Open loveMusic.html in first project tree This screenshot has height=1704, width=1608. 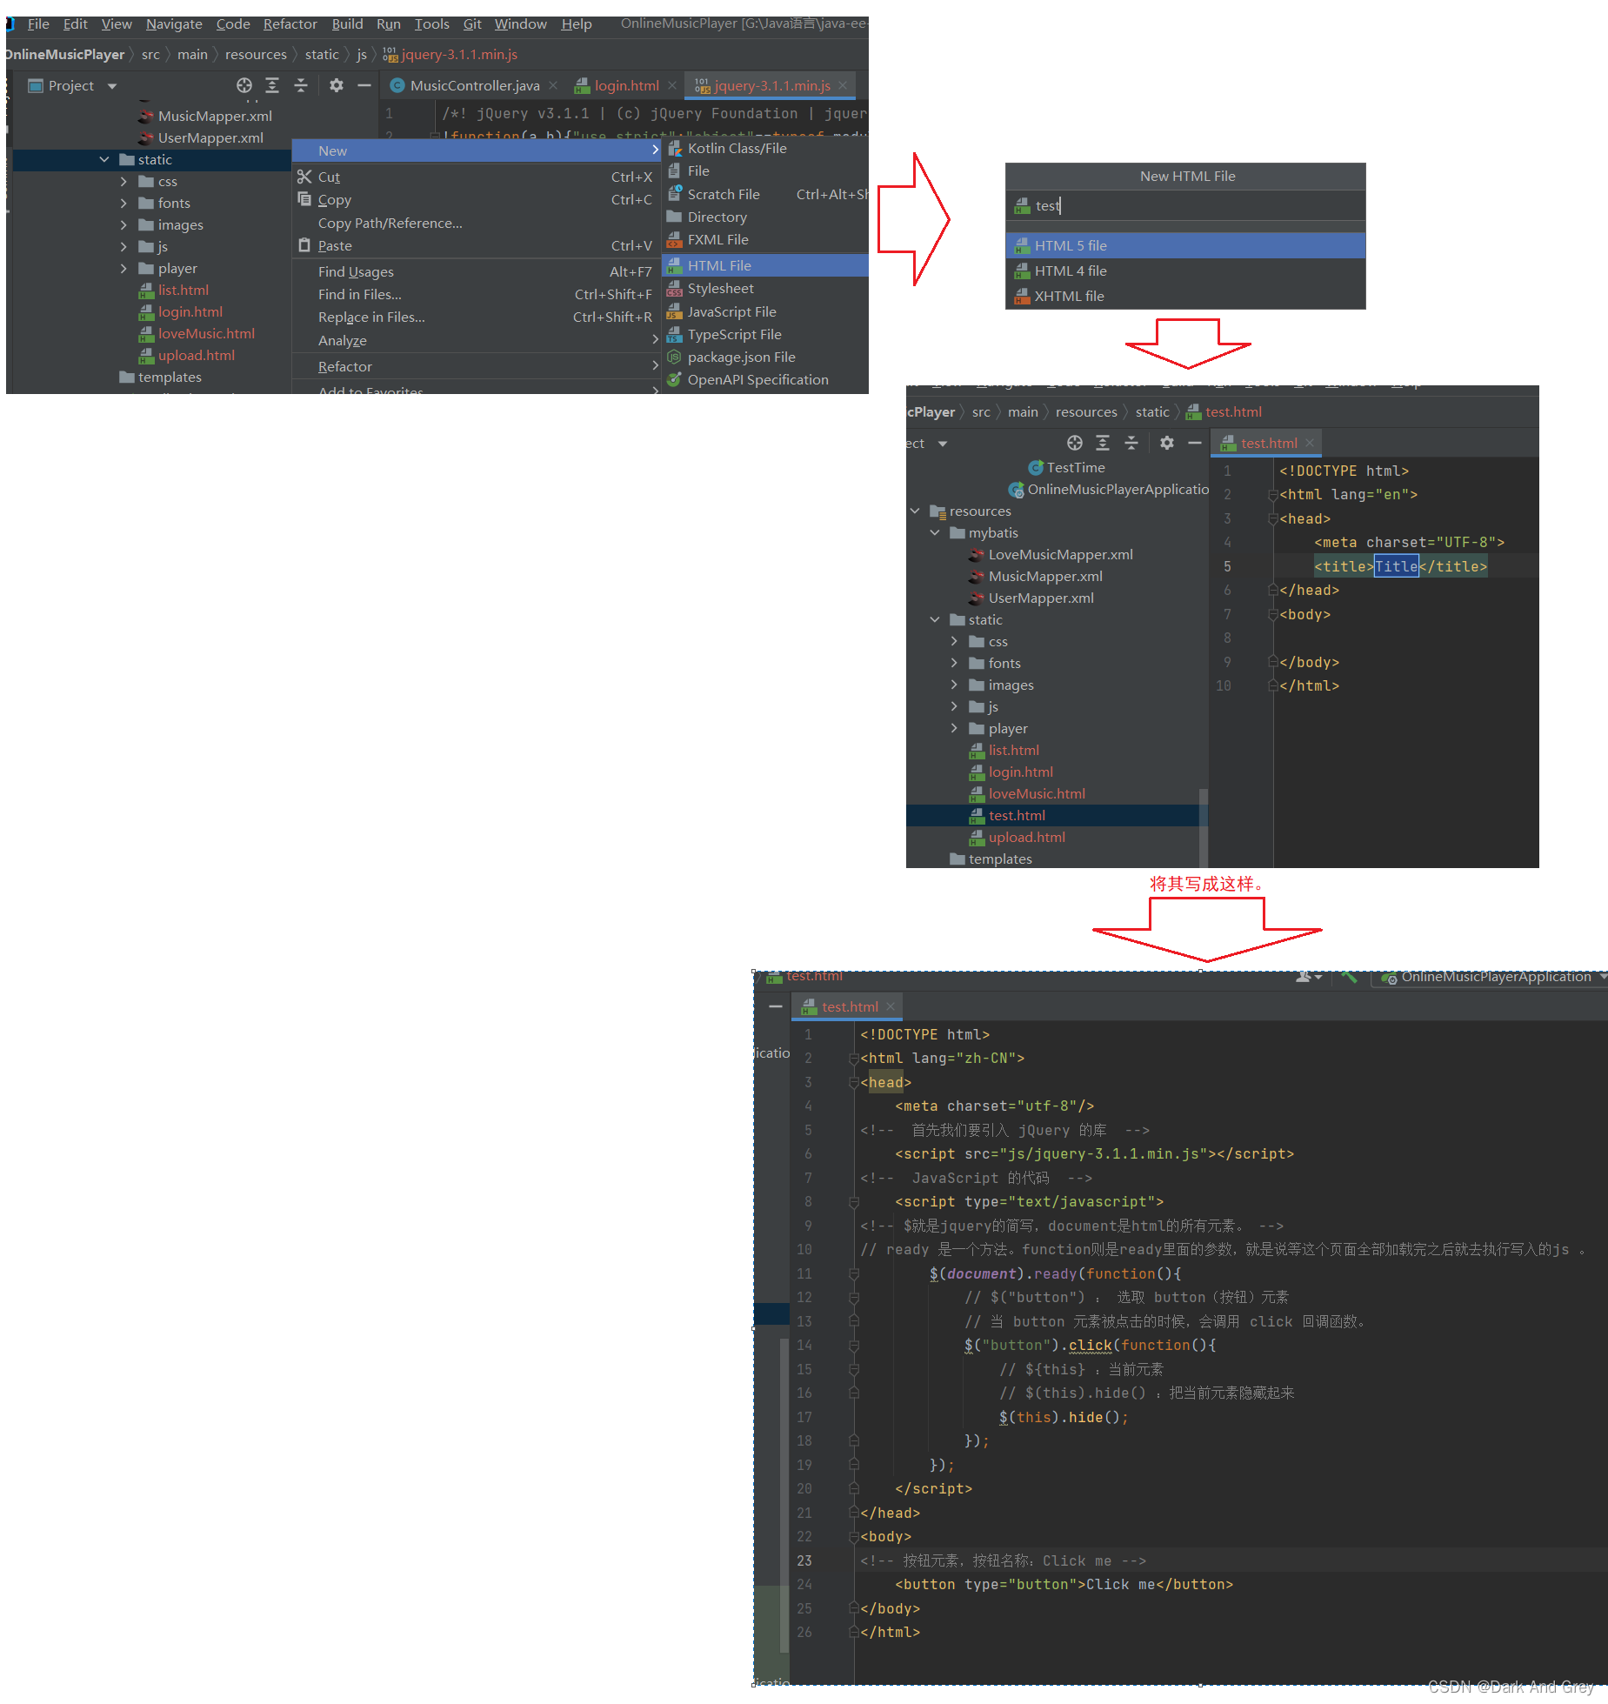pos(206,333)
